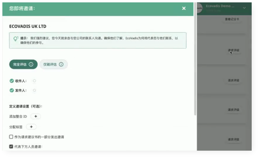Select the radio circle next to 收件人
258x157 pixels.
[34, 81]
